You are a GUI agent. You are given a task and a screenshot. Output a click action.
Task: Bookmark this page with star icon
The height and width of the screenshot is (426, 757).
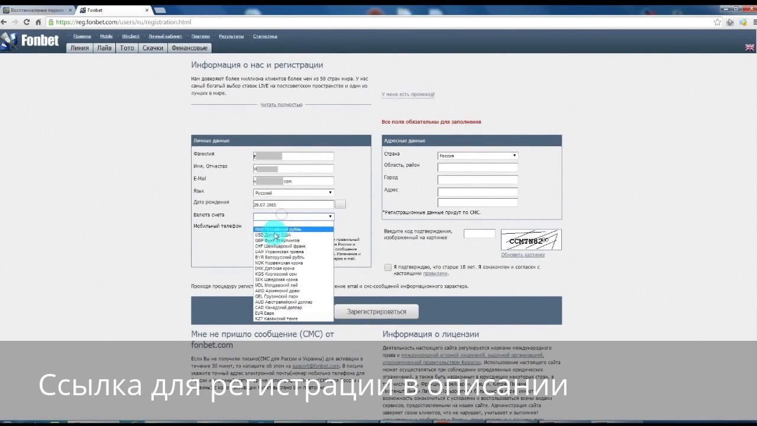pyautogui.click(x=717, y=22)
